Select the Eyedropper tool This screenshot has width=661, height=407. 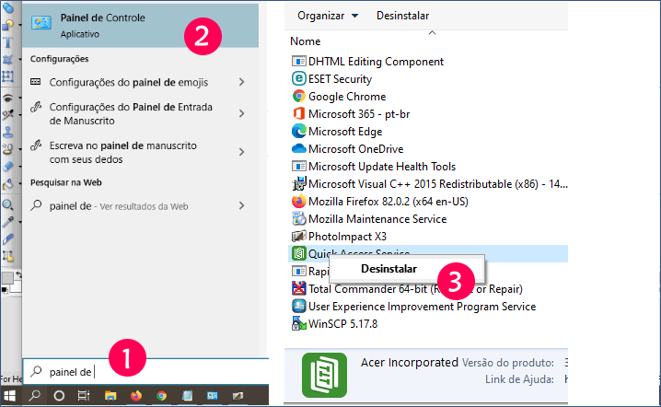7,221
